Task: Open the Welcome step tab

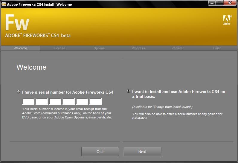Action: 20,48
